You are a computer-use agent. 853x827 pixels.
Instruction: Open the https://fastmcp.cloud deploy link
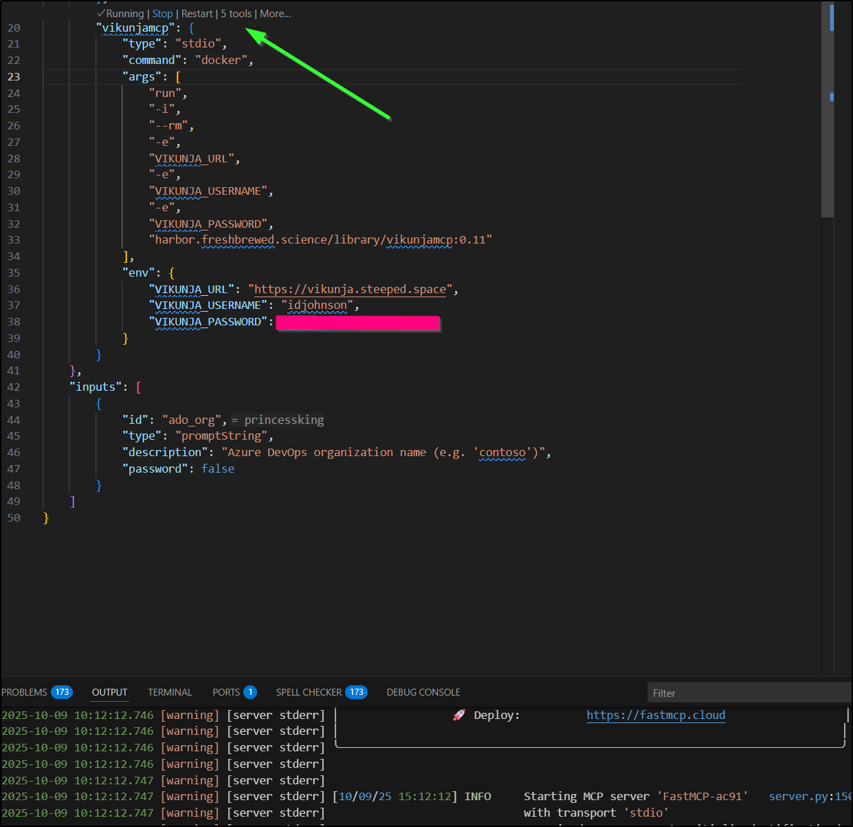tap(656, 715)
